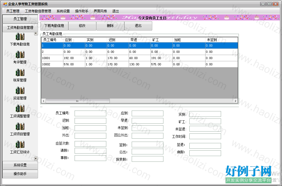282x186 pixels.
Task: Click the 130.00 cell
Action: (140, 64)
